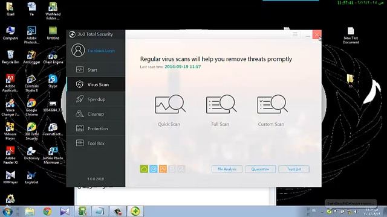Screen dimensions: 387x217
Task: Select the Adobe Photoshop desktop shortcut
Action: click(31, 35)
